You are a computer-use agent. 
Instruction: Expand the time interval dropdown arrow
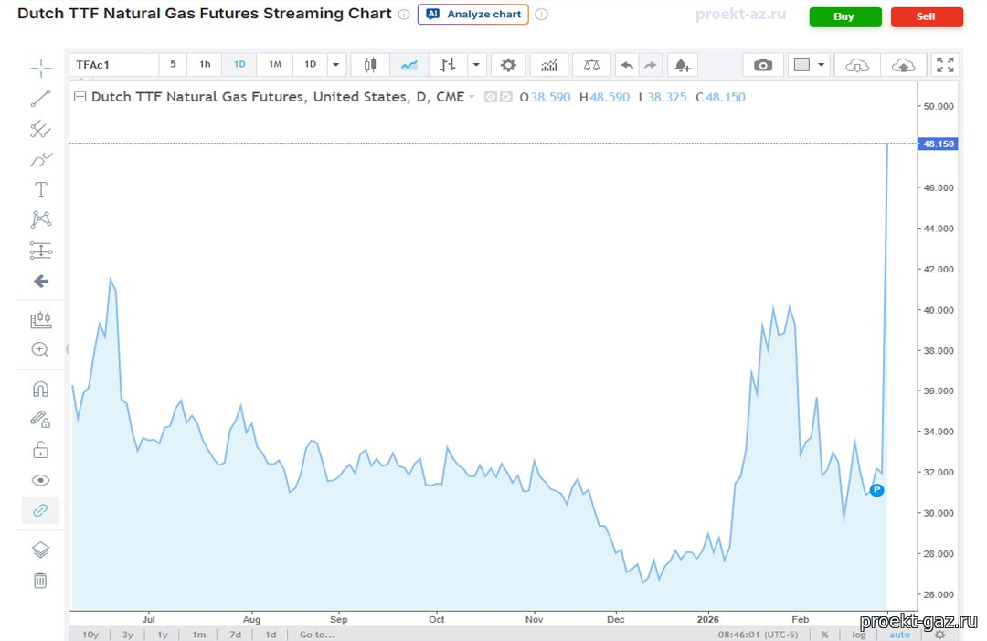pyautogui.click(x=335, y=65)
